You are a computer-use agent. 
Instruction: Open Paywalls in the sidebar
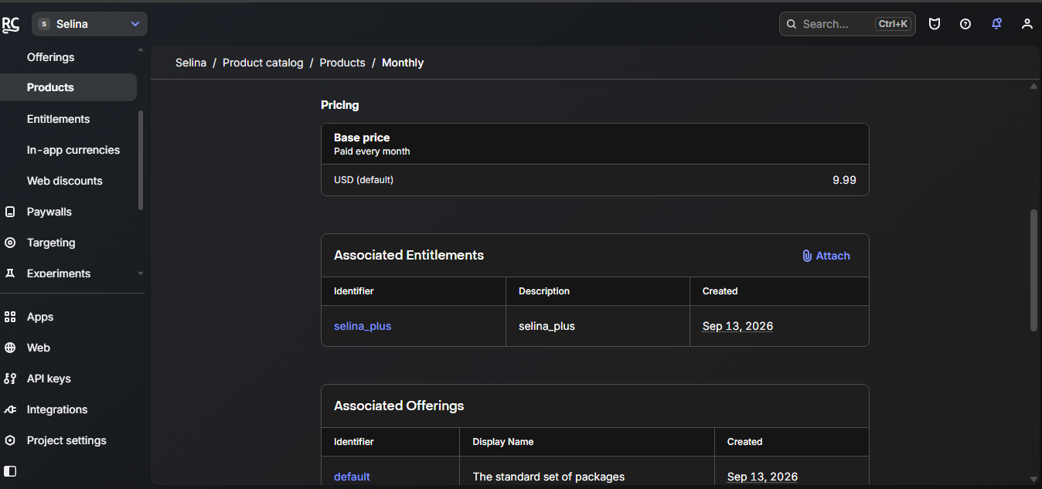click(x=49, y=212)
